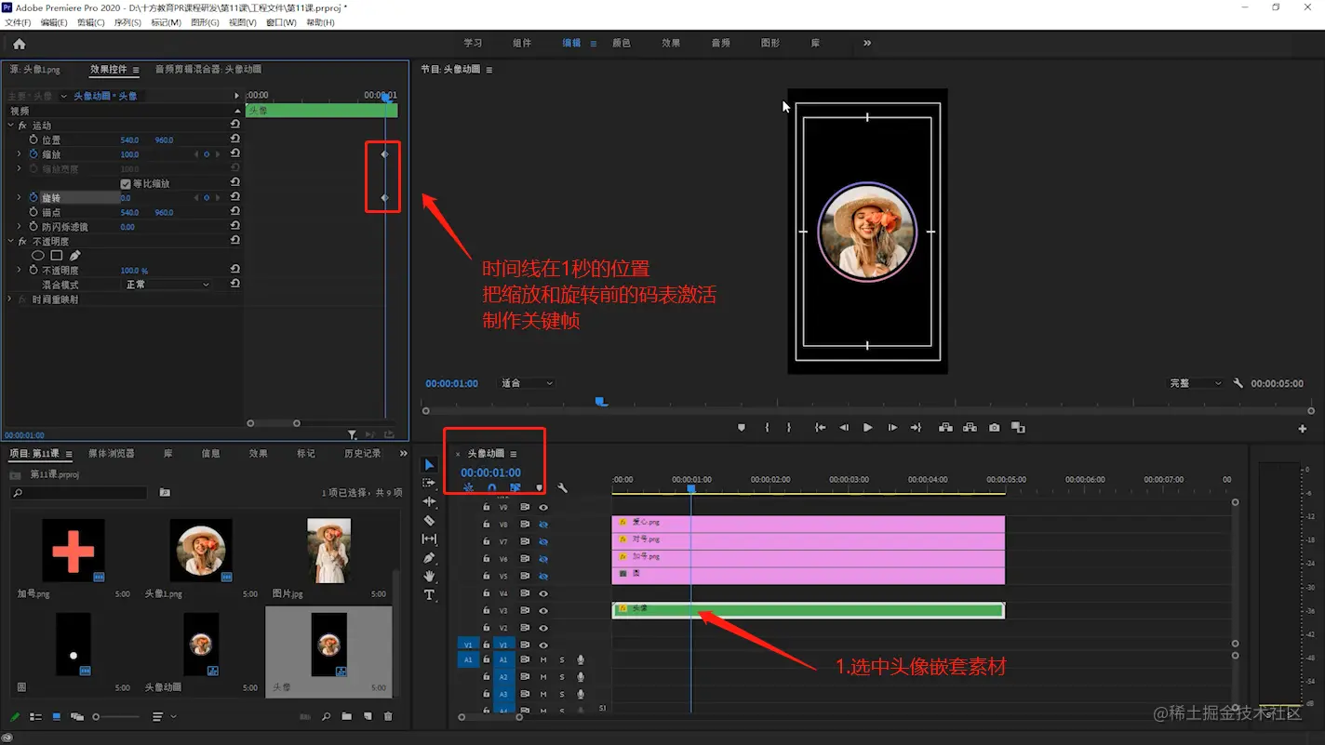Expand the 时间重映射 group
Viewport: 1325px width, 745px height.
click(10, 299)
